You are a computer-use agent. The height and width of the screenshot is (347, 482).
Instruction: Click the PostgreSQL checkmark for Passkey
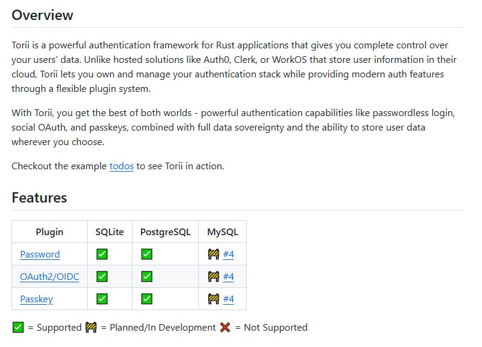[x=146, y=299]
